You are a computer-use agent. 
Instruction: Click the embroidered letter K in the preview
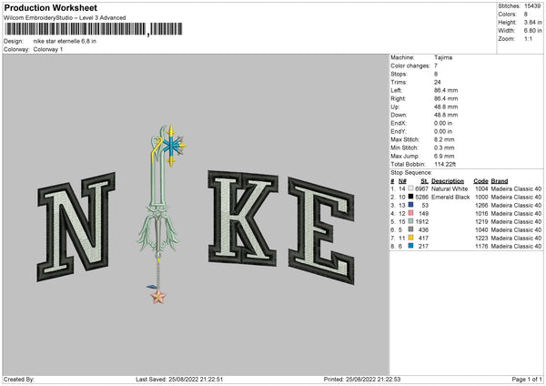point(243,218)
